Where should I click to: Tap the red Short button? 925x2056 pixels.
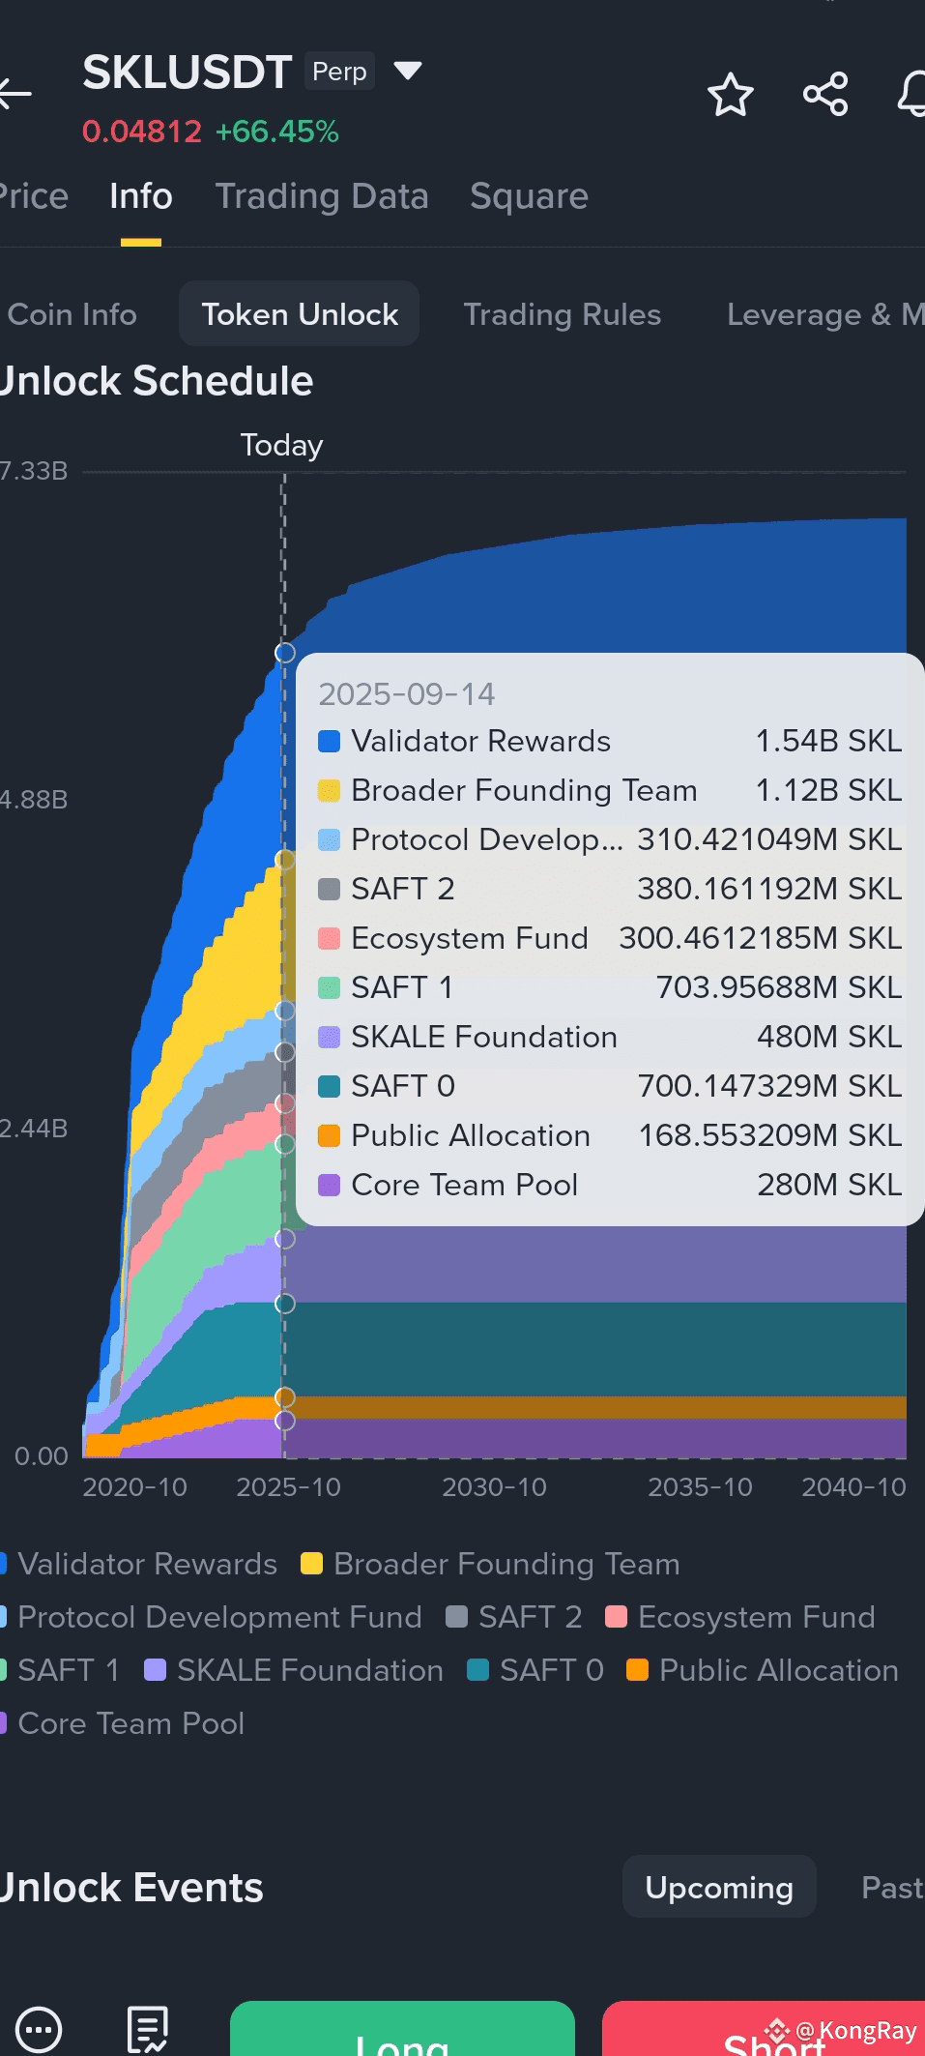pyautogui.click(x=764, y=2029)
